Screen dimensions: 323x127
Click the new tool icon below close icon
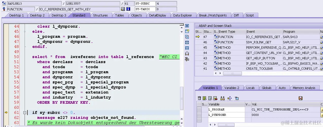(187, 31)
